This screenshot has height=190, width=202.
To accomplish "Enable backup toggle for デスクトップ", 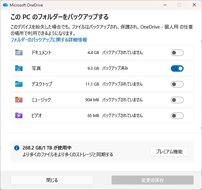I will pyautogui.click(x=177, y=84).
